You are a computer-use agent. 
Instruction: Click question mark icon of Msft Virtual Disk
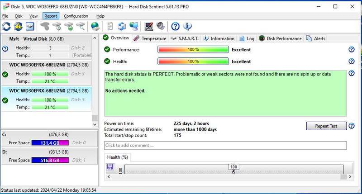[x=5, y=48]
